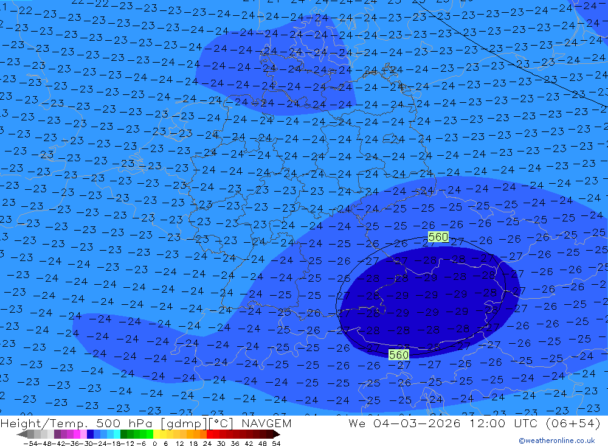Click the light pink legend swatch
This screenshot has height=446, width=608.
coord(84,434)
